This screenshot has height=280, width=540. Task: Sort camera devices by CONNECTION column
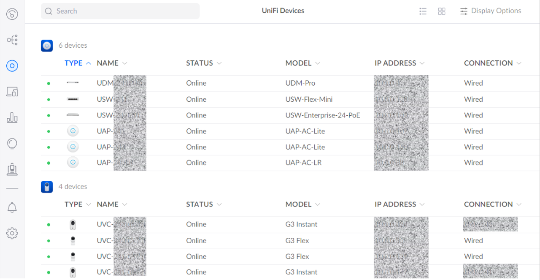[x=492, y=204]
